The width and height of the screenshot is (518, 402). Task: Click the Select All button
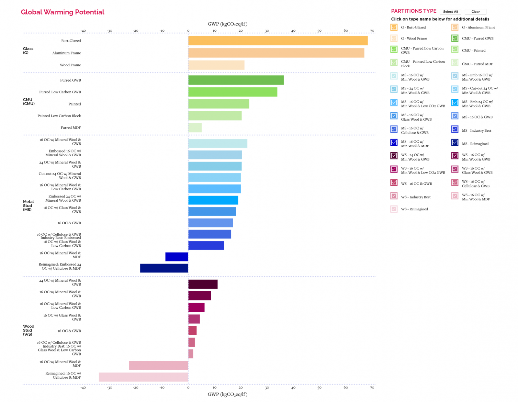click(x=451, y=12)
